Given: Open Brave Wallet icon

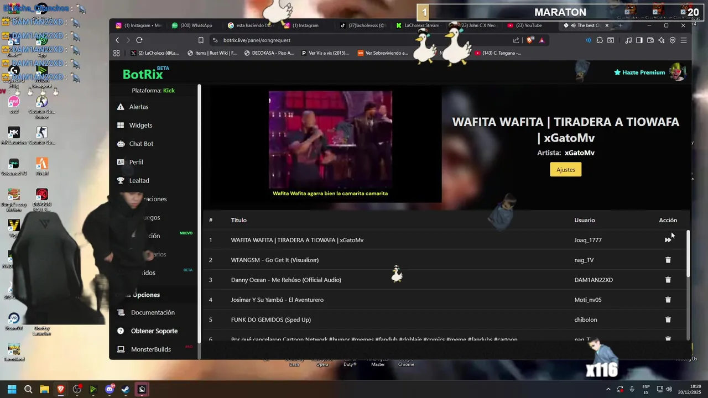Looking at the screenshot, I should 650,40.
